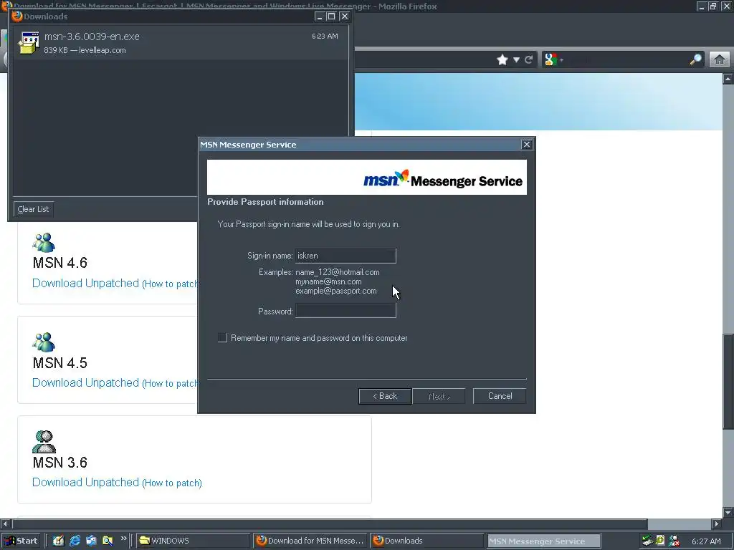Click the horizontal scrollbar thumb
The height and width of the screenshot is (550, 734).
click(x=330, y=524)
